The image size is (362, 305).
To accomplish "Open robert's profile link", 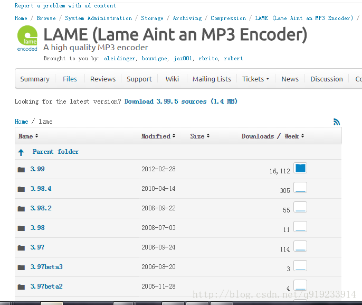I will click(233, 59).
